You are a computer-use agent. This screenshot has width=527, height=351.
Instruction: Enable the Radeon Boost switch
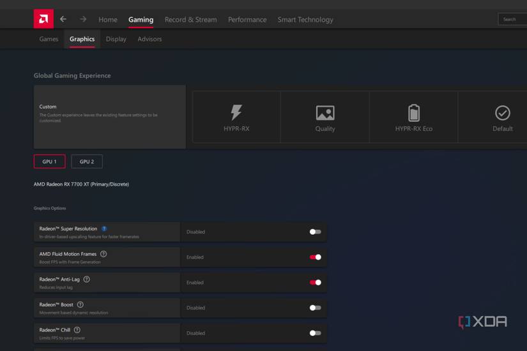[x=315, y=308]
